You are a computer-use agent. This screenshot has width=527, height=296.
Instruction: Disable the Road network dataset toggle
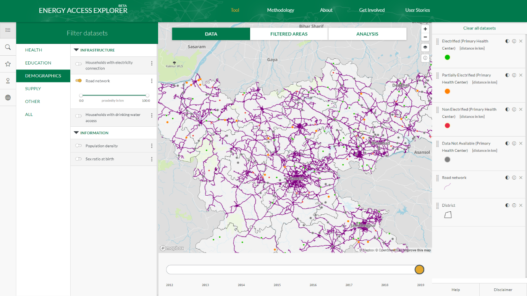78,81
